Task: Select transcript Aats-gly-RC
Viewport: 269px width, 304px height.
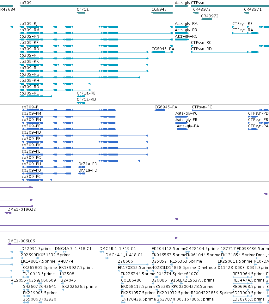Action: point(182,40)
